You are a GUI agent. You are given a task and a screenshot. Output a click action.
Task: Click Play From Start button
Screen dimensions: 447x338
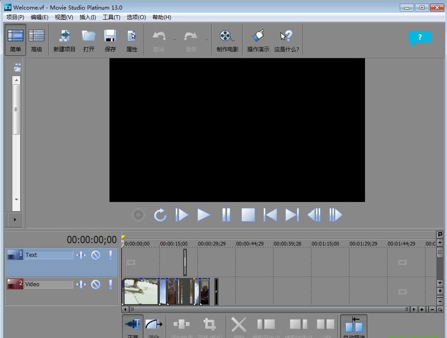(181, 215)
